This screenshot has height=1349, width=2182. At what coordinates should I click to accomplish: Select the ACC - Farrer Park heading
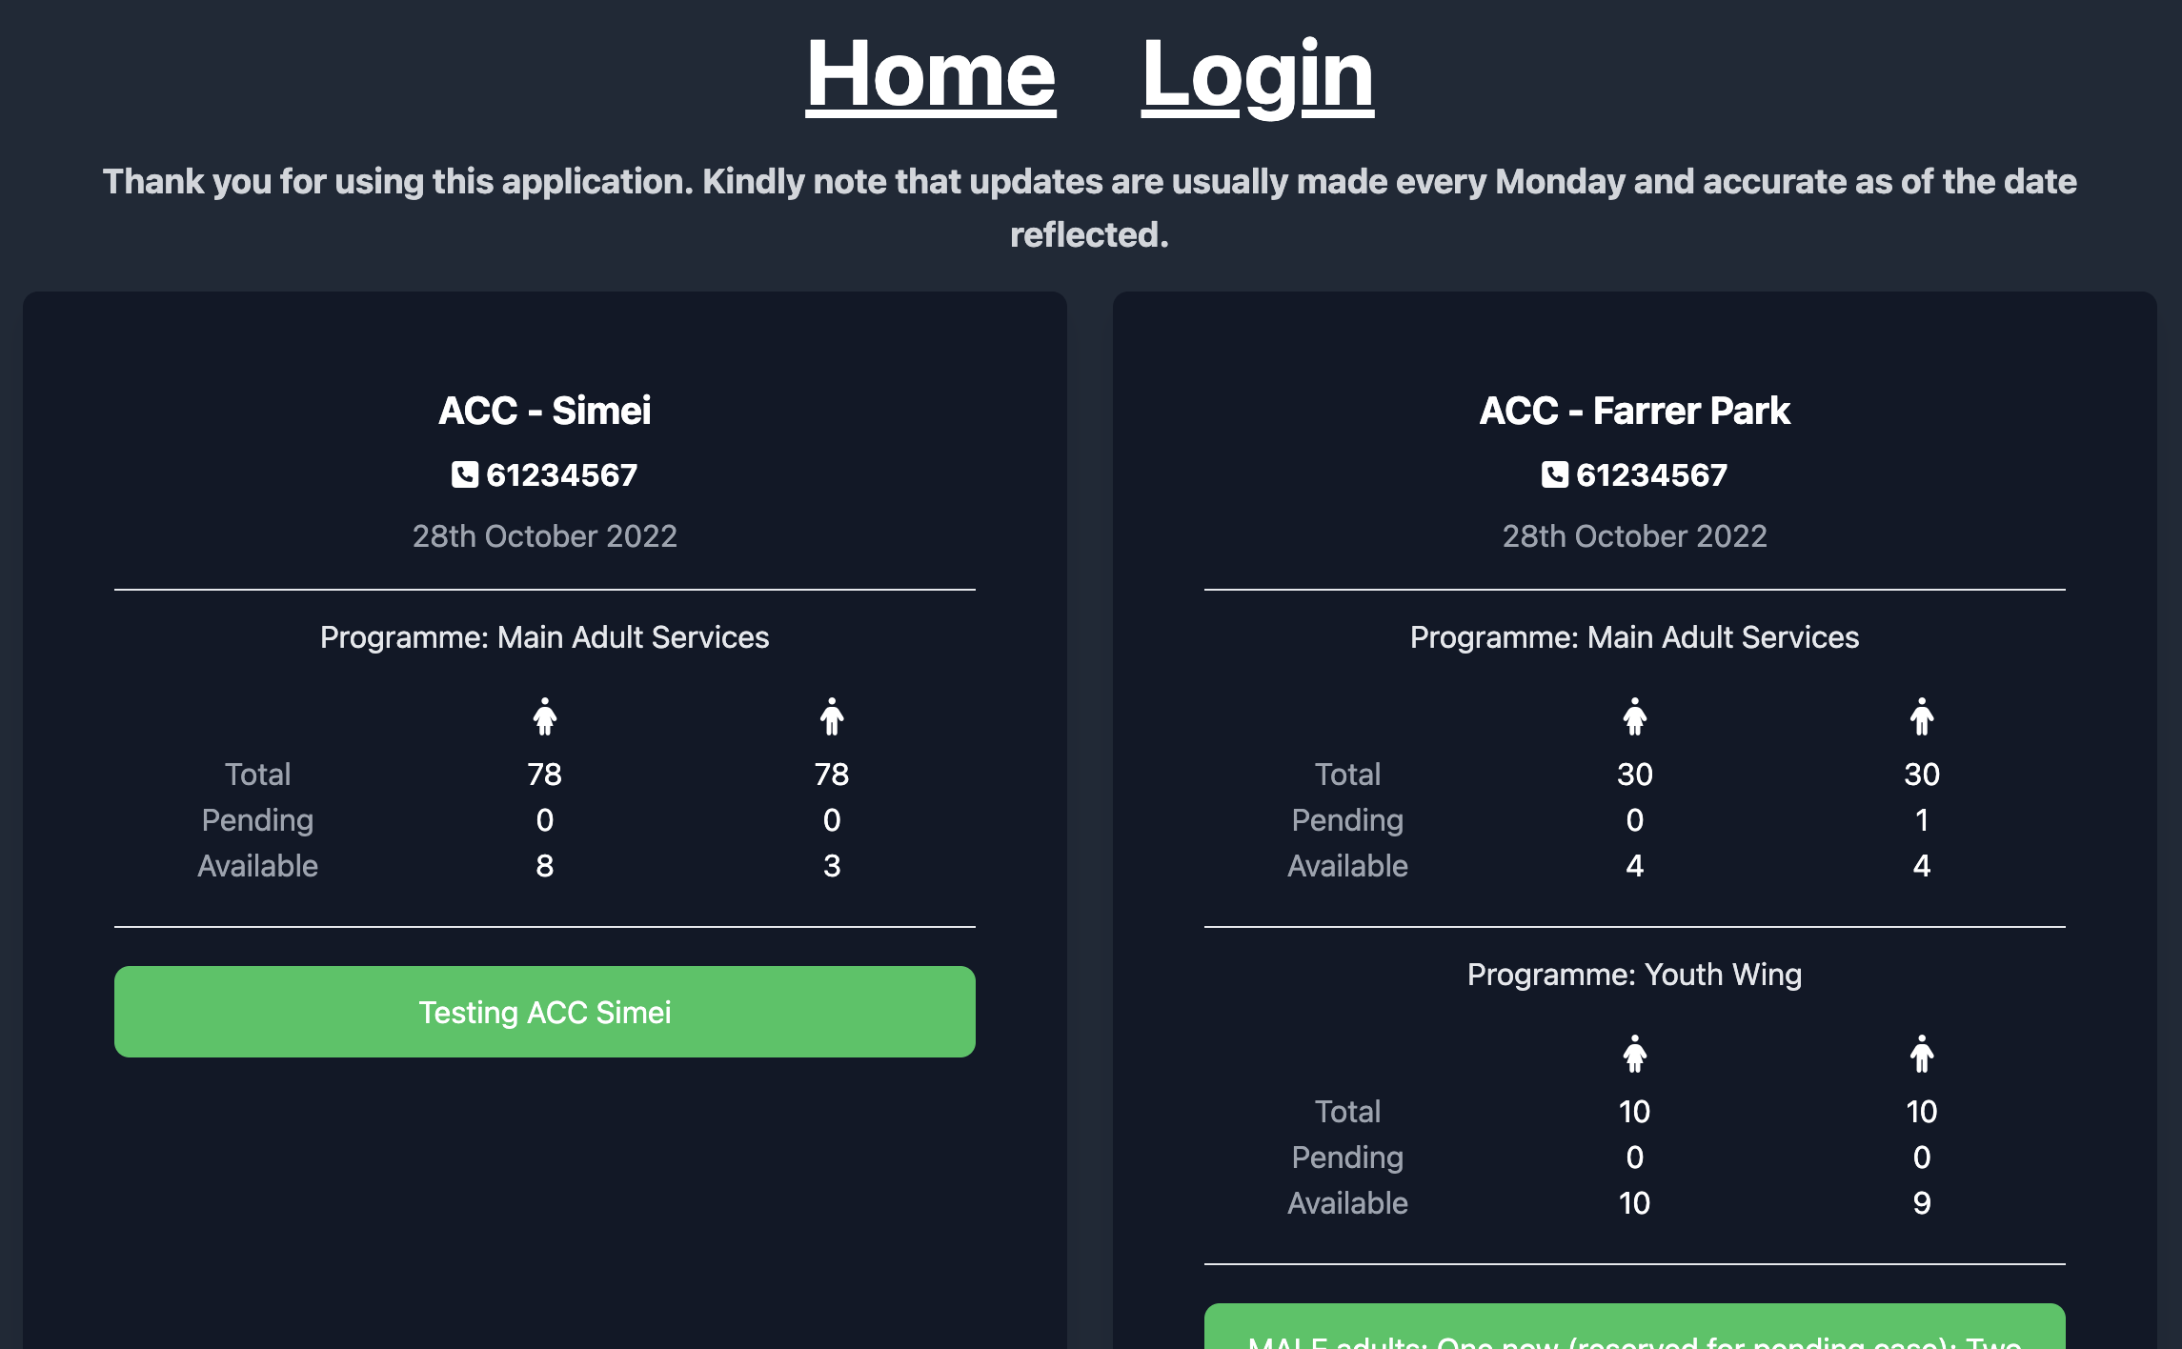(x=1635, y=411)
